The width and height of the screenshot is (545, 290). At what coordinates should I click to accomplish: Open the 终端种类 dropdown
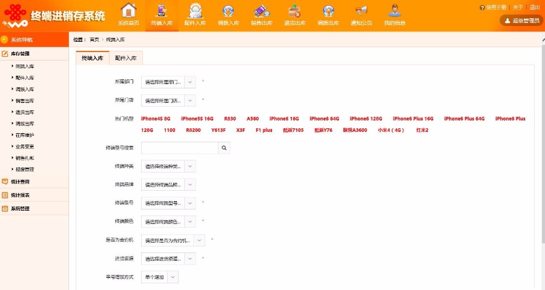tap(168, 166)
